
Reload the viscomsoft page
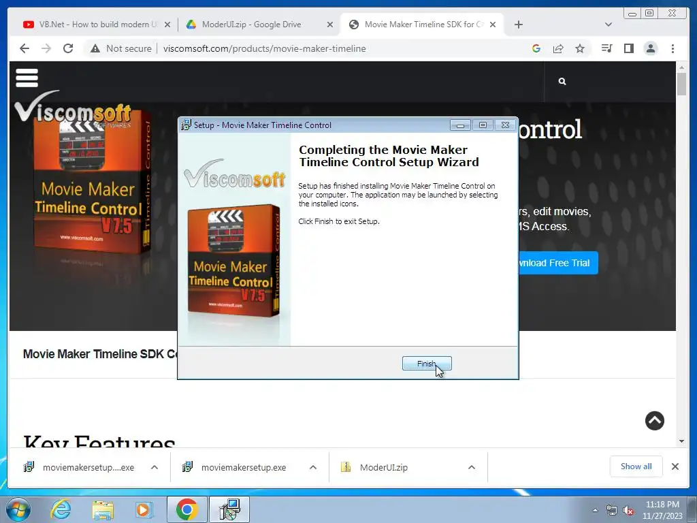pos(68,48)
